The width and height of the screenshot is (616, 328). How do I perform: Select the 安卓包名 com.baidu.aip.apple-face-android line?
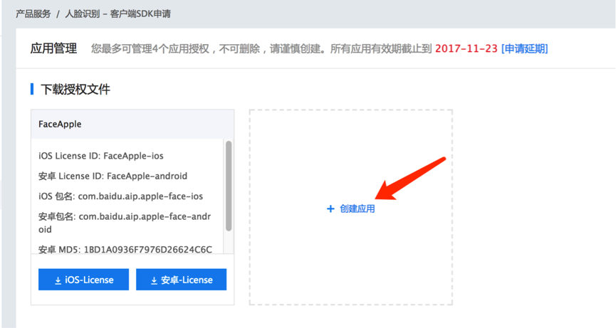coord(125,223)
